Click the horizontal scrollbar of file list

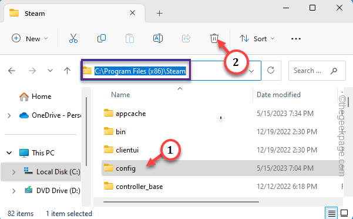(181, 202)
